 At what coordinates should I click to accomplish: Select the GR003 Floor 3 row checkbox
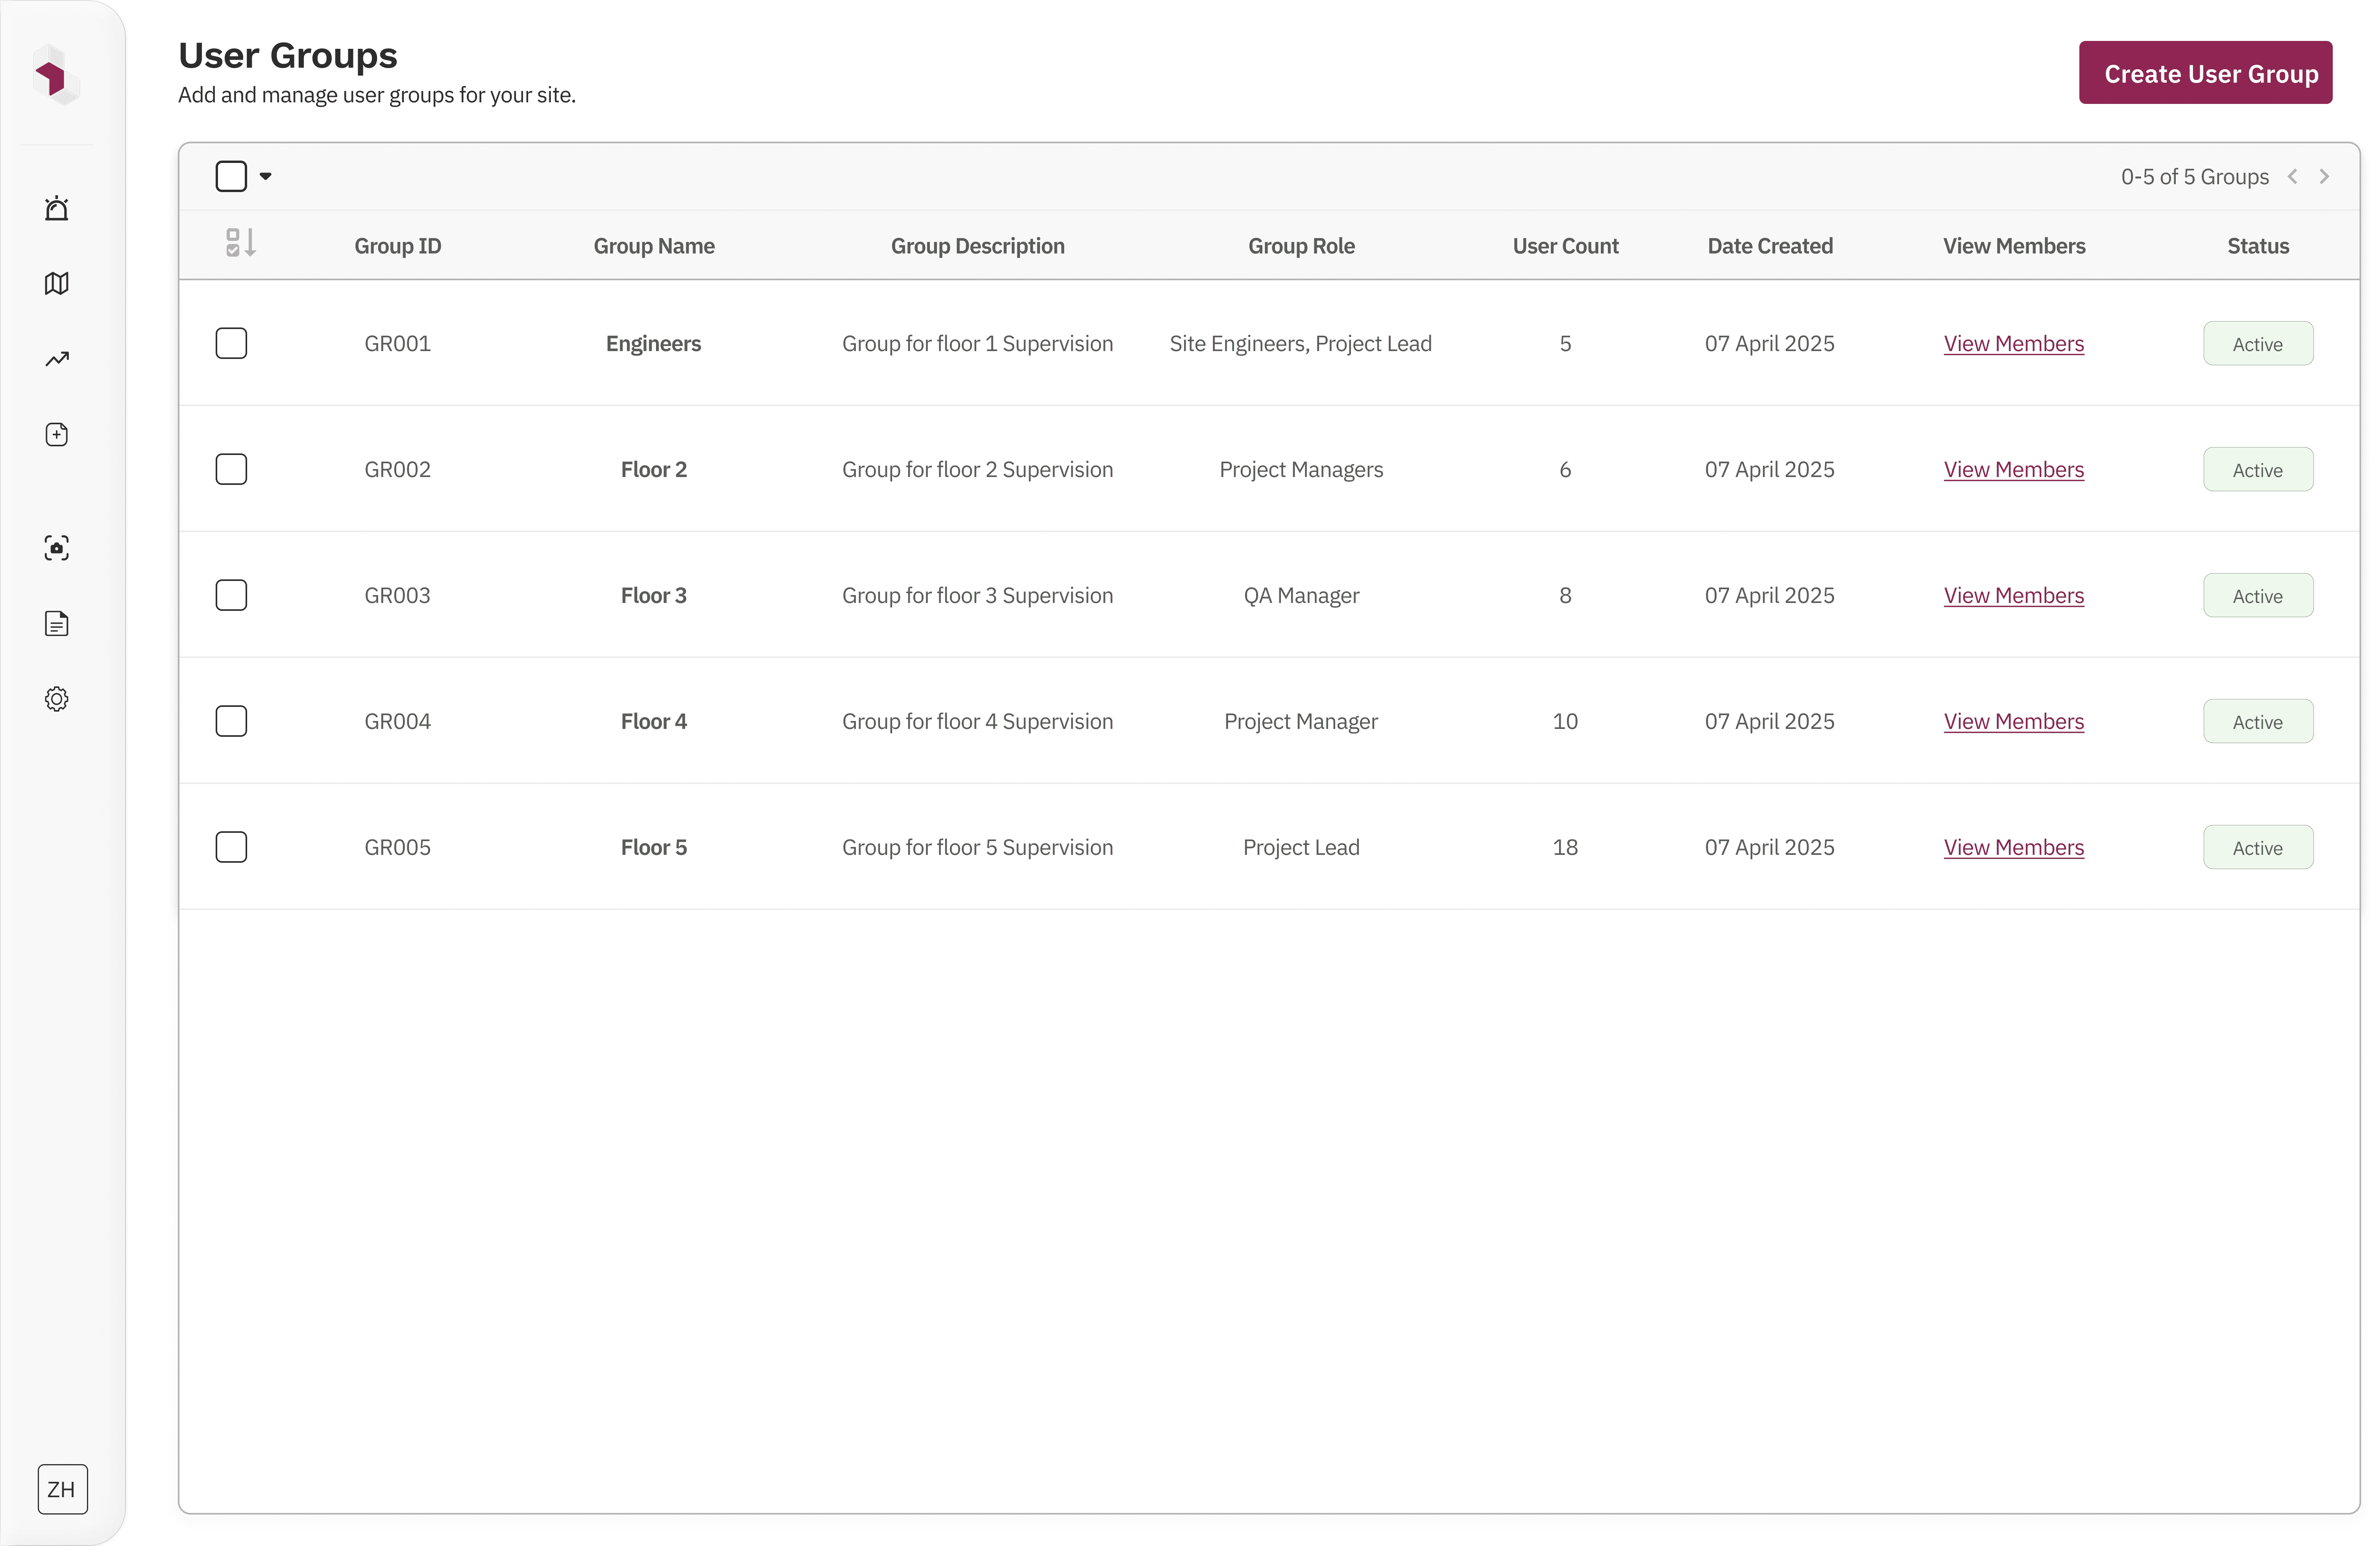[231, 596]
